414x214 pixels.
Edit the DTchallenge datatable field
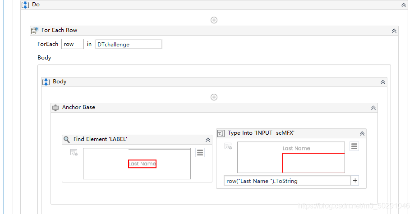(129, 44)
